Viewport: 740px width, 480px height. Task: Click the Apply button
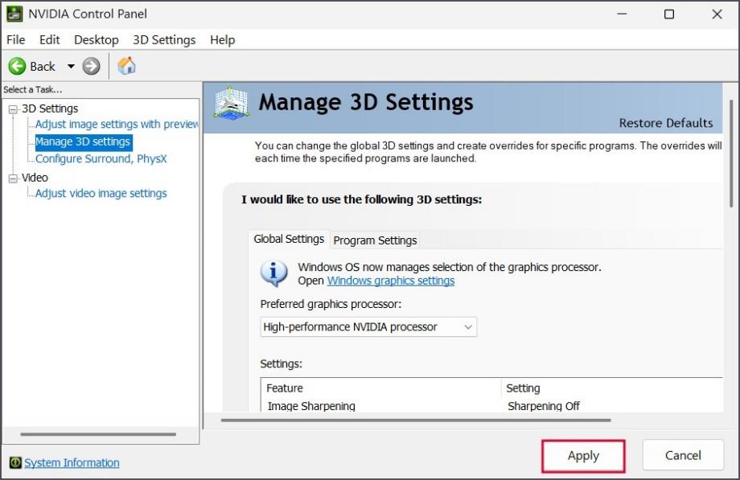[583, 456]
